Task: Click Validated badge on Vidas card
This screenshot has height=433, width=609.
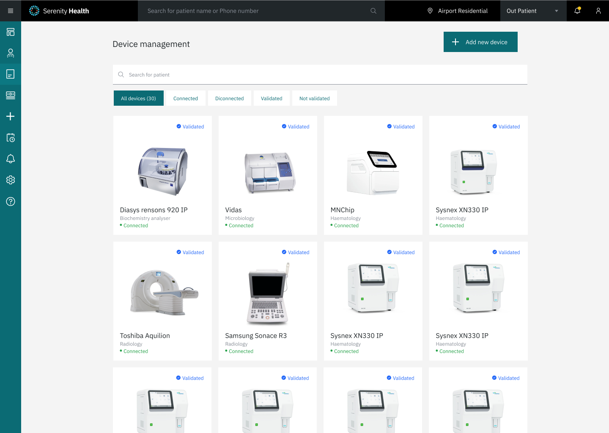Action: pyautogui.click(x=296, y=126)
